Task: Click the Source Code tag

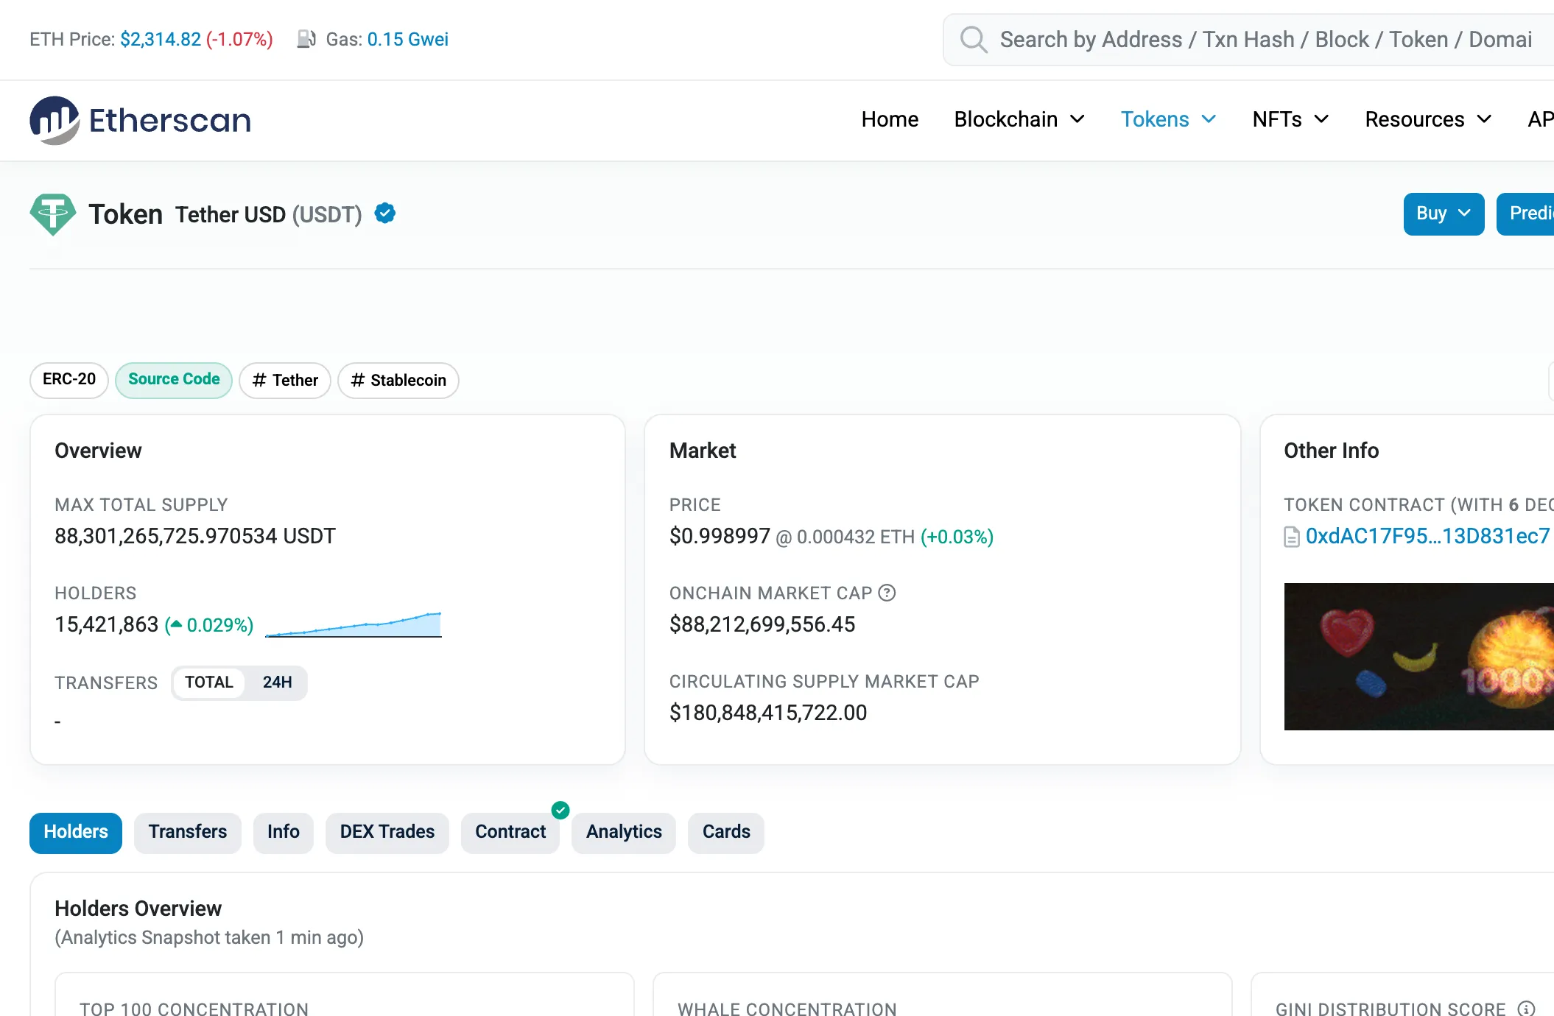Action: click(174, 380)
